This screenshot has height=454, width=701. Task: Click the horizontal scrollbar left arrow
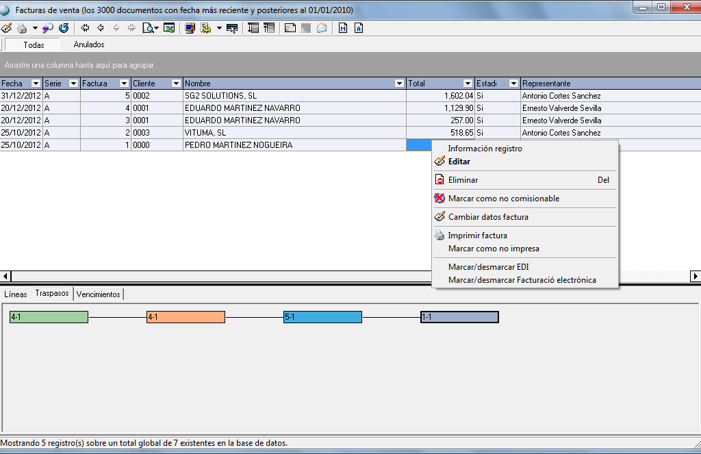coord(5,276)
